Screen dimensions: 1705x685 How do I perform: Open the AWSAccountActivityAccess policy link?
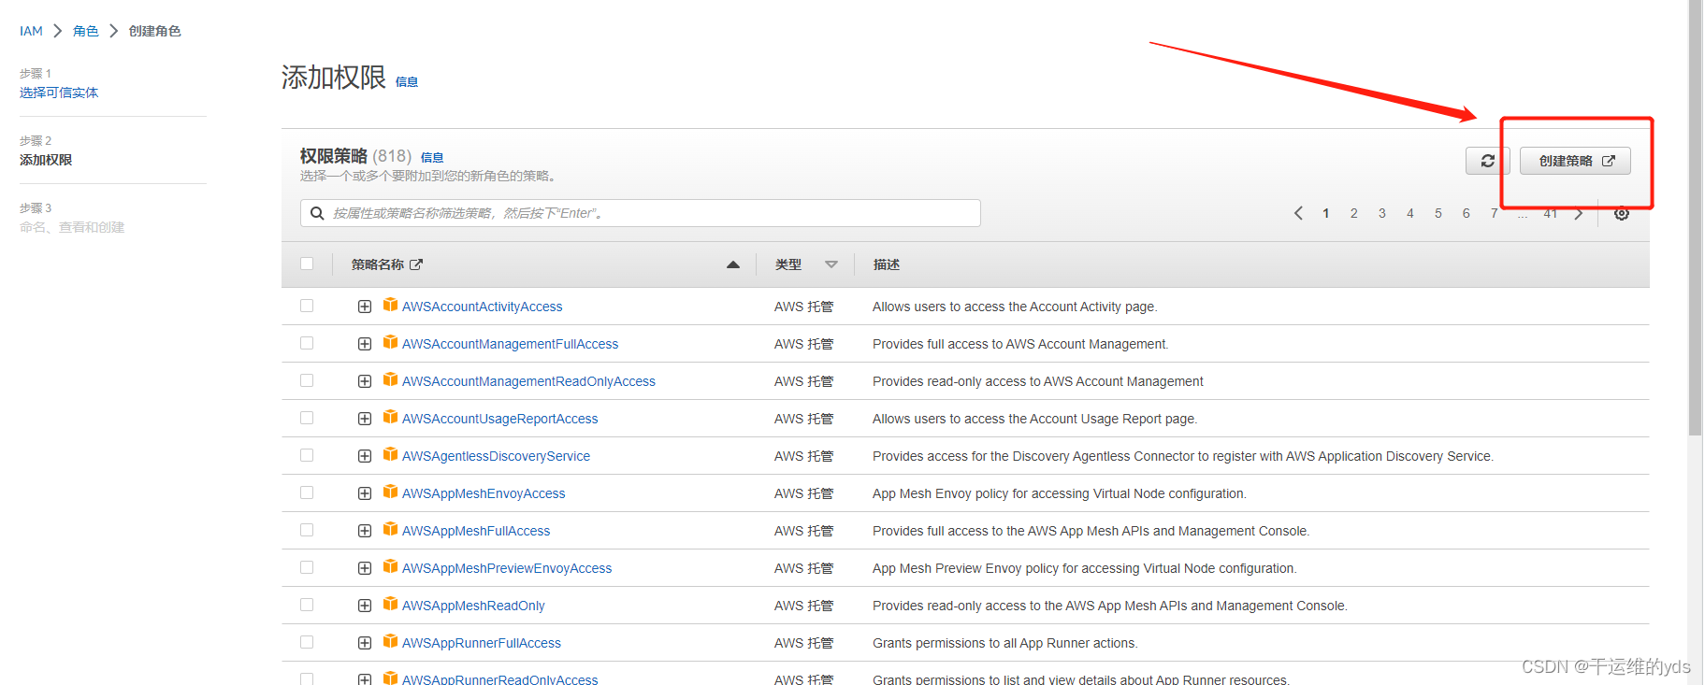click(x=482, y=307)
